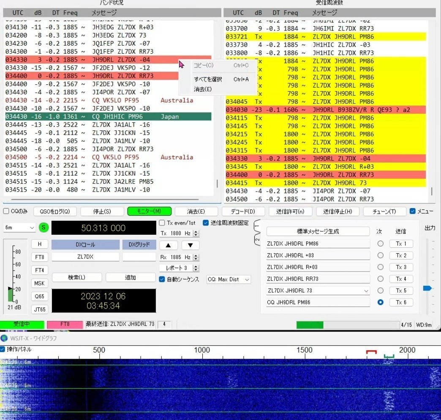Click the DX call field containing ZL7DX
Image resolution: width=441 pixels, height=420 pixels.
[85, 257]
